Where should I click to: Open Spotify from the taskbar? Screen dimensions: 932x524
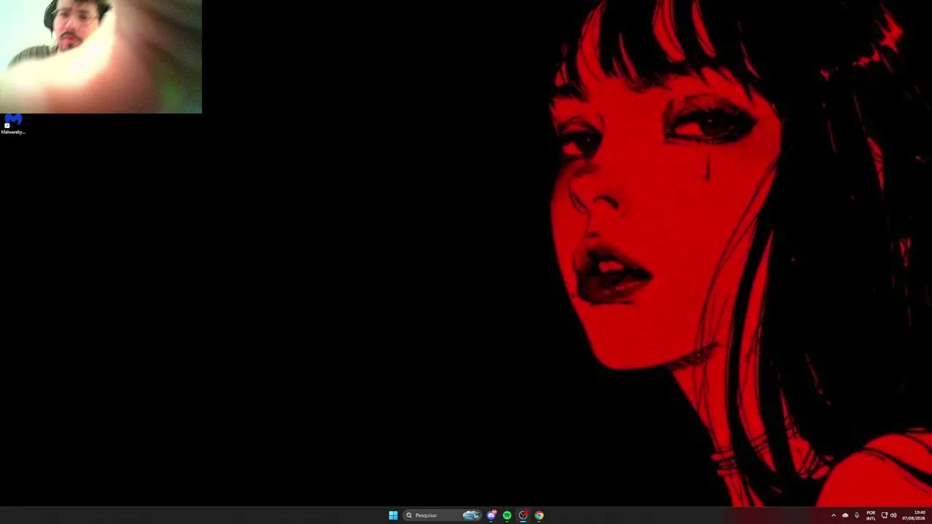pyautogui.click(x=508, y=515)
